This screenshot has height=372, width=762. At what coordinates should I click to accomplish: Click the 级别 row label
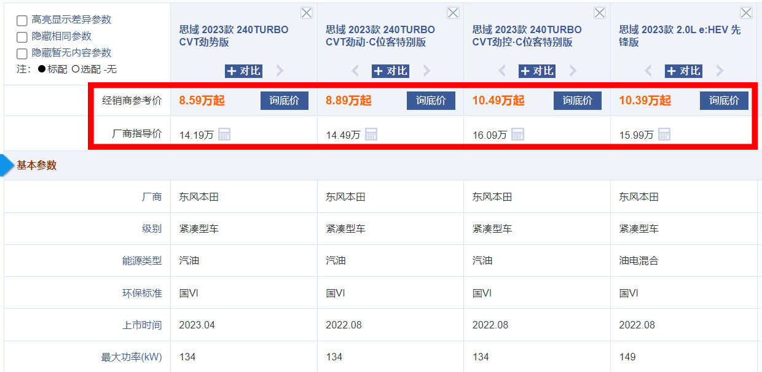[x=152, y=229]
